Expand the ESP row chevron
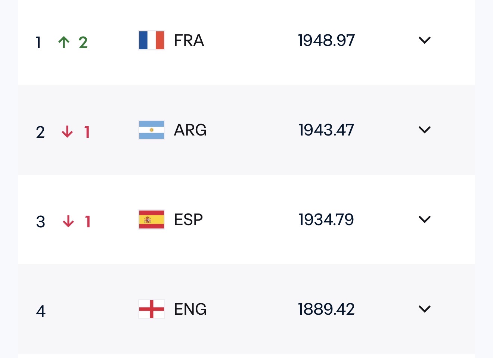 [425, 220]
